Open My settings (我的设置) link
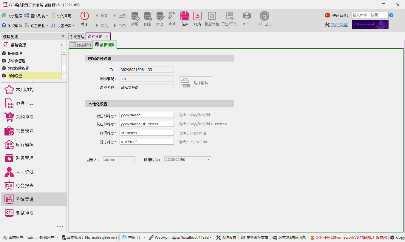Viewport: 405px width, 242px height. pyautogui.click(x=339, y=25)
